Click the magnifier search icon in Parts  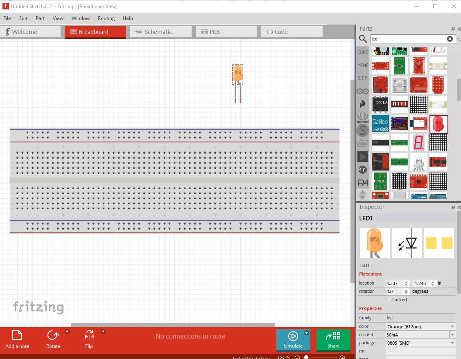coord(363,39)
